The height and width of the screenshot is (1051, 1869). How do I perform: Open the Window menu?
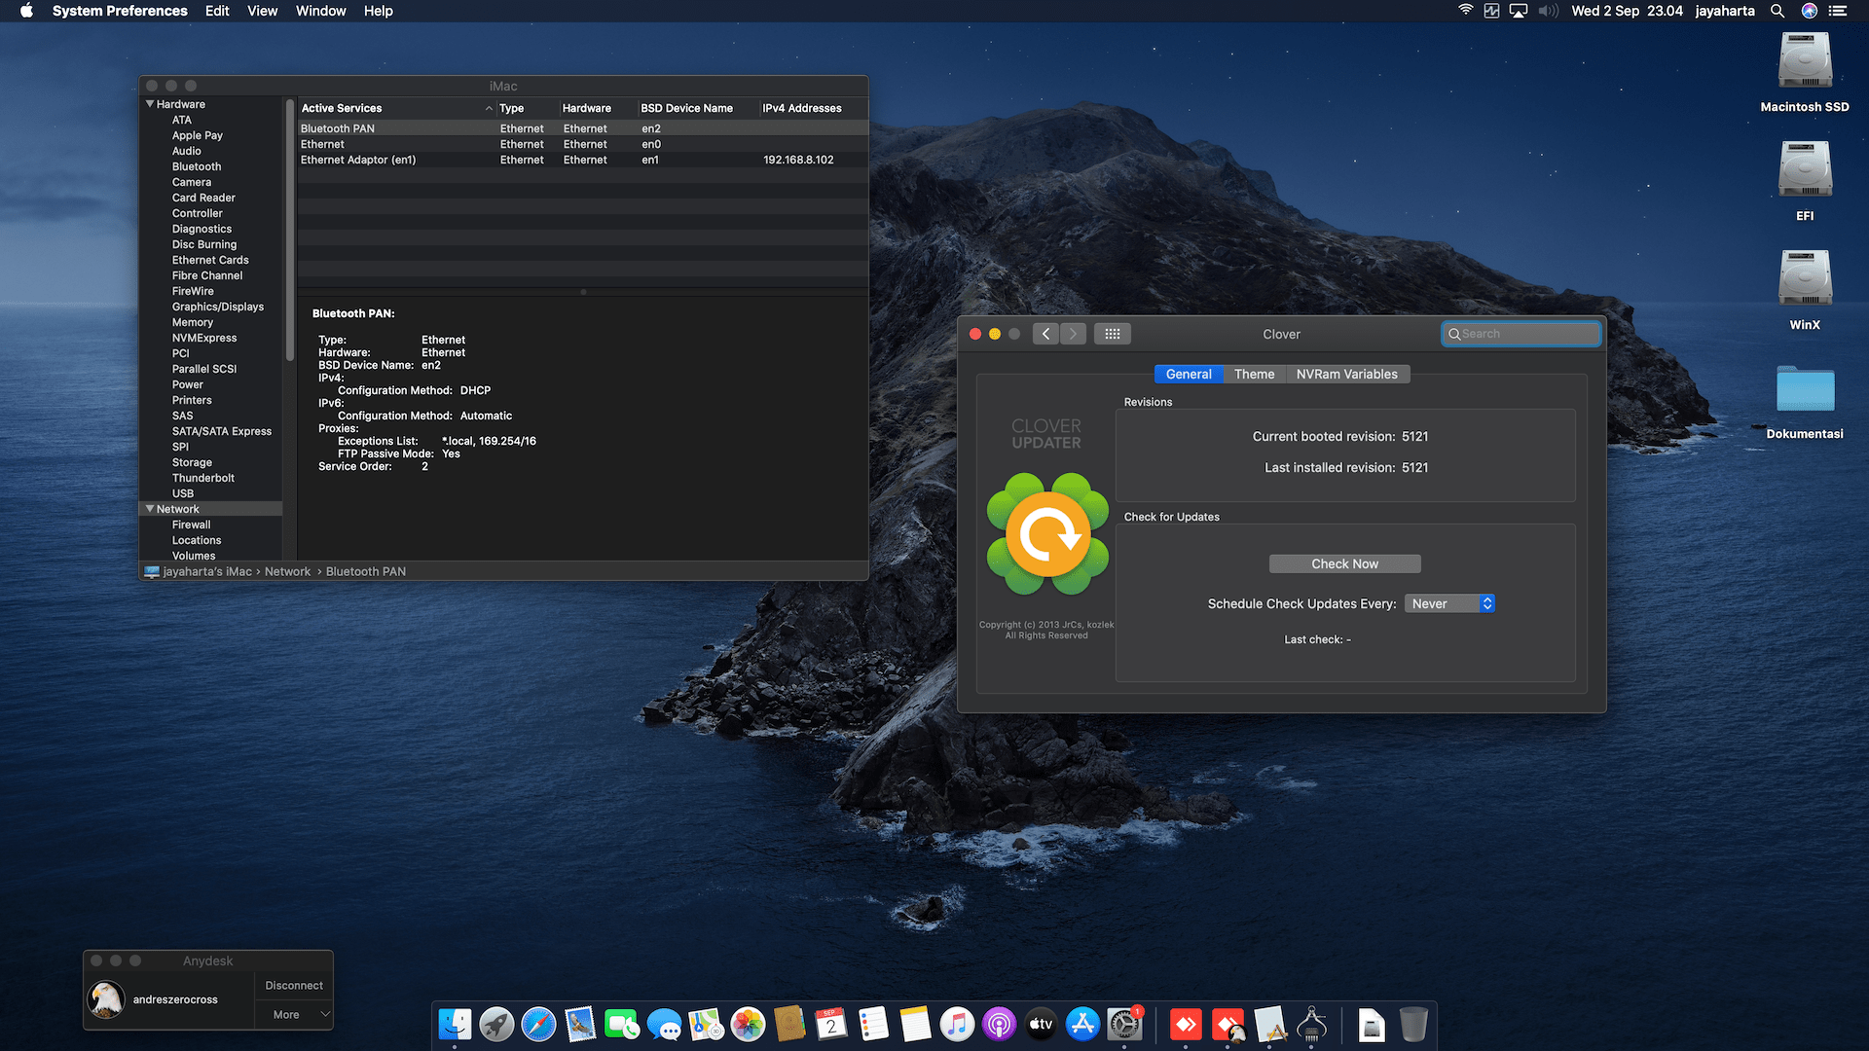tap(321, 11)
